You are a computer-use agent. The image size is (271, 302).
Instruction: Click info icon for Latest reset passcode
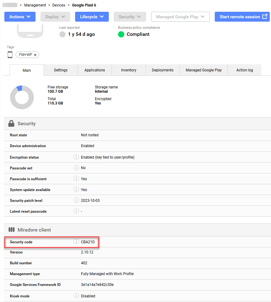(x=76, y=211)
